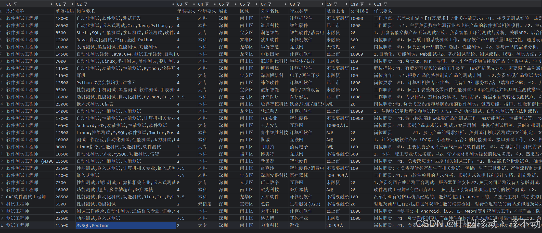This screenshot has width=542, height=233.
Task: Toggle sort arrows on column C7
Action: point(286,4)
